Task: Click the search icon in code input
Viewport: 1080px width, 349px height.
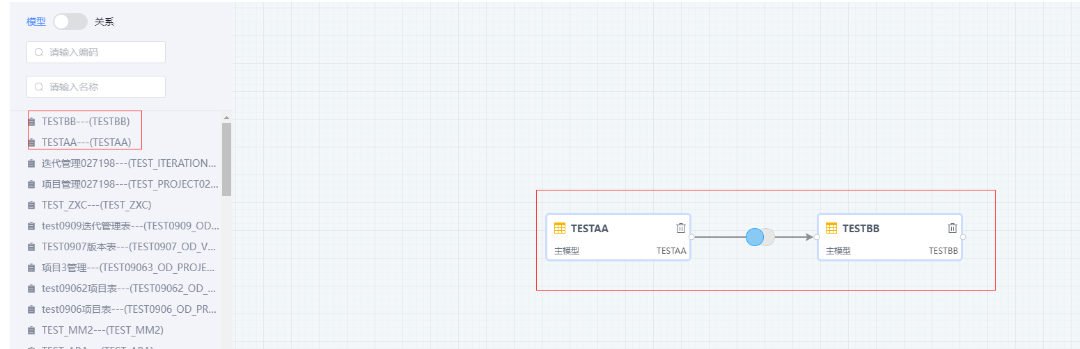Action: tap(39, 52)
